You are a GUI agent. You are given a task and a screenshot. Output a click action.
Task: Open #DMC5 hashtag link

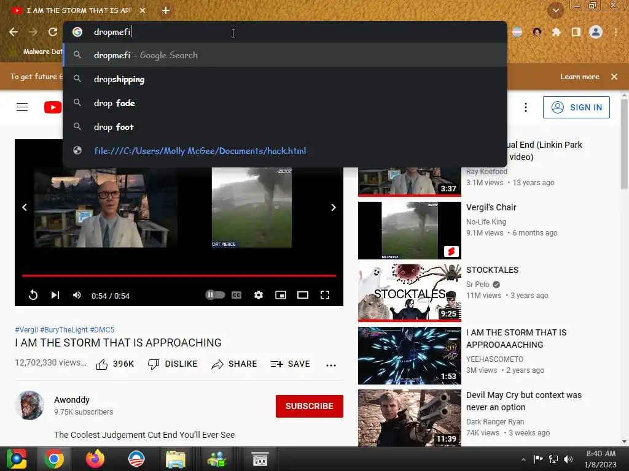(102, 329)
